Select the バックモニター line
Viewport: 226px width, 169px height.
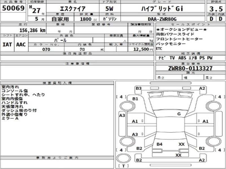coord(171,44)
